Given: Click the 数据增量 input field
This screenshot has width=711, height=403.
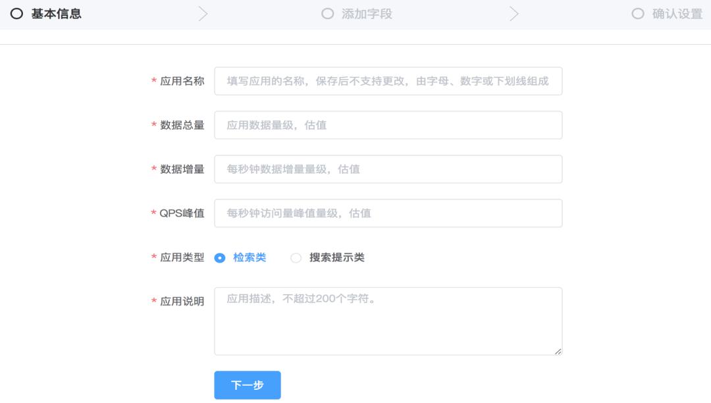Looking at the screenshot, I should click(388, 169).
